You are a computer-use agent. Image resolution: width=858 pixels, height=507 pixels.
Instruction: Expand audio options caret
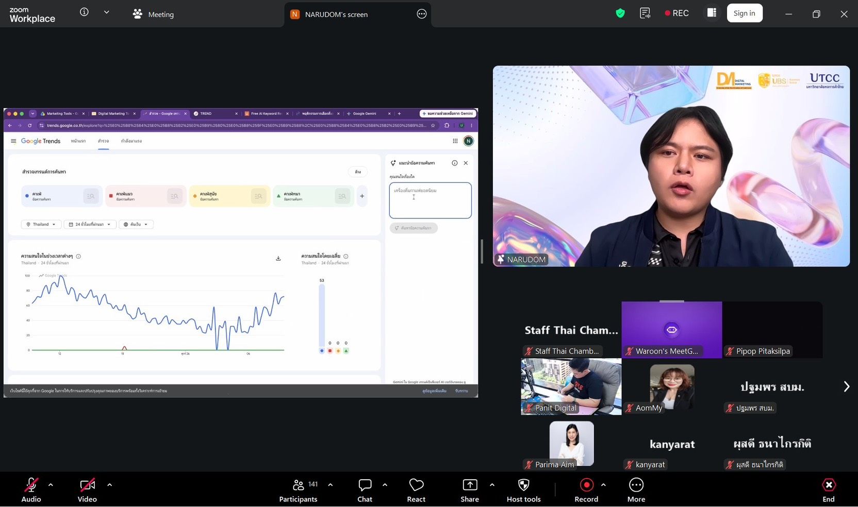pos(51,485)
